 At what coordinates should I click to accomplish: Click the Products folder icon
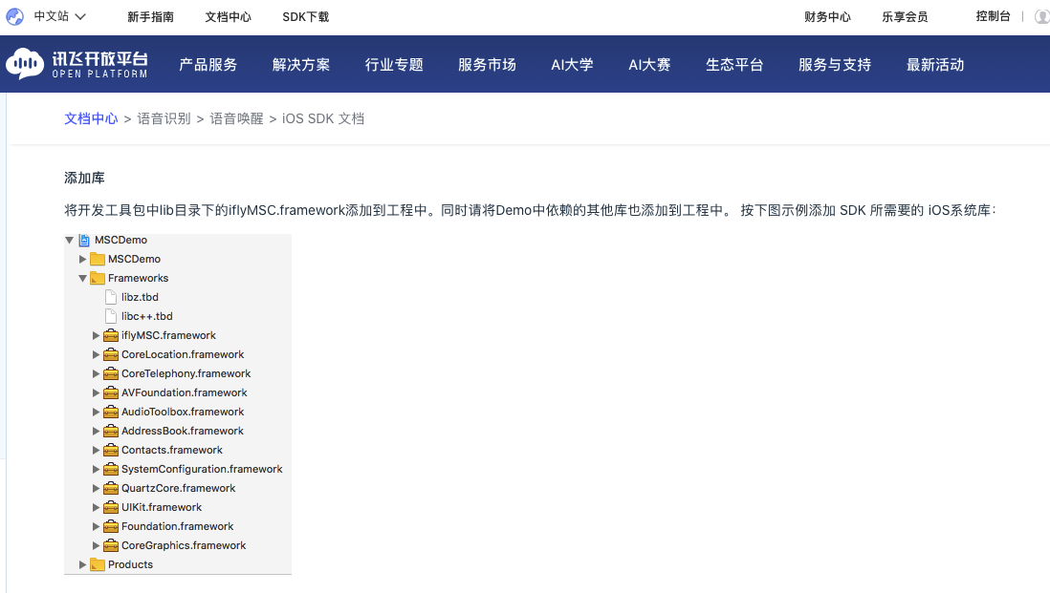(x=98, y=565)
